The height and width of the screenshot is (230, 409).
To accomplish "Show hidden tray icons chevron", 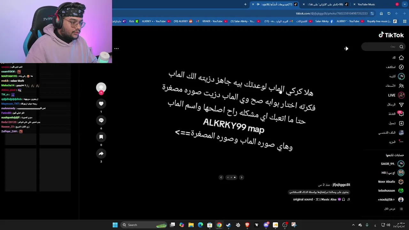I will point(353,225).
